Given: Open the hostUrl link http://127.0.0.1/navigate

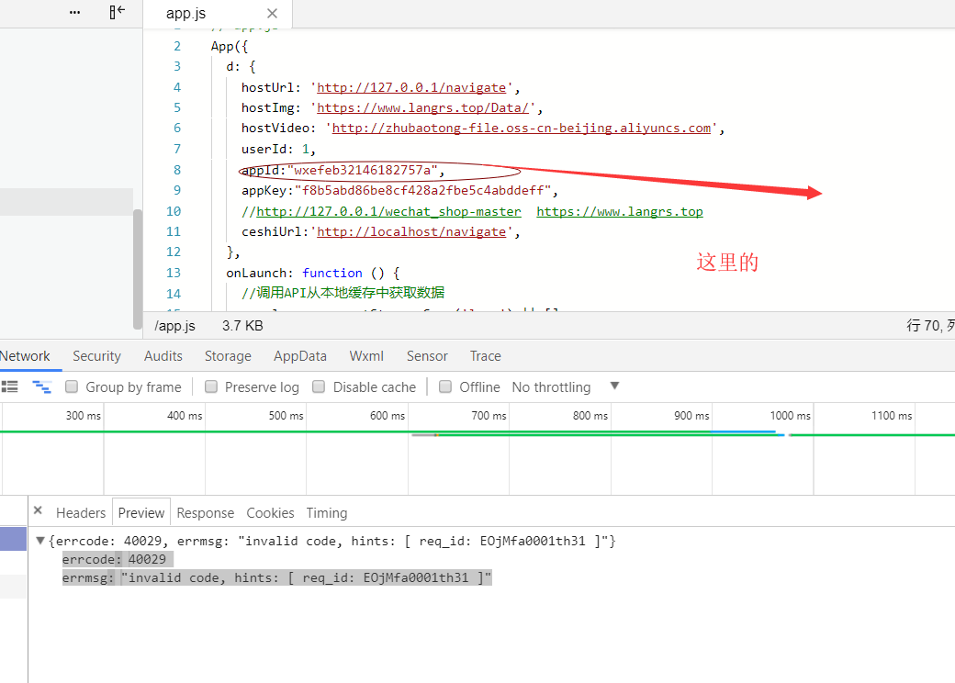Looking at the screenshot, I should click(x=411, y=87).
